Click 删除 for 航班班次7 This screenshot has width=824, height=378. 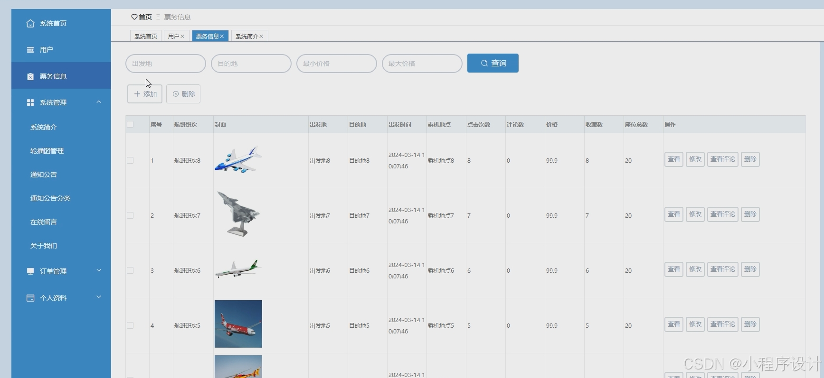(x=750, y=214)
